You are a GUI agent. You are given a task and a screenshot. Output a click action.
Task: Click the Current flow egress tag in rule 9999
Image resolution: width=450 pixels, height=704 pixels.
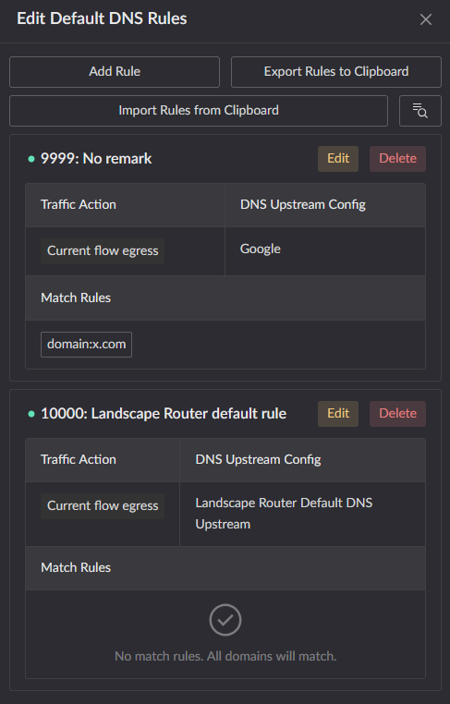click(x=103, y=251)
